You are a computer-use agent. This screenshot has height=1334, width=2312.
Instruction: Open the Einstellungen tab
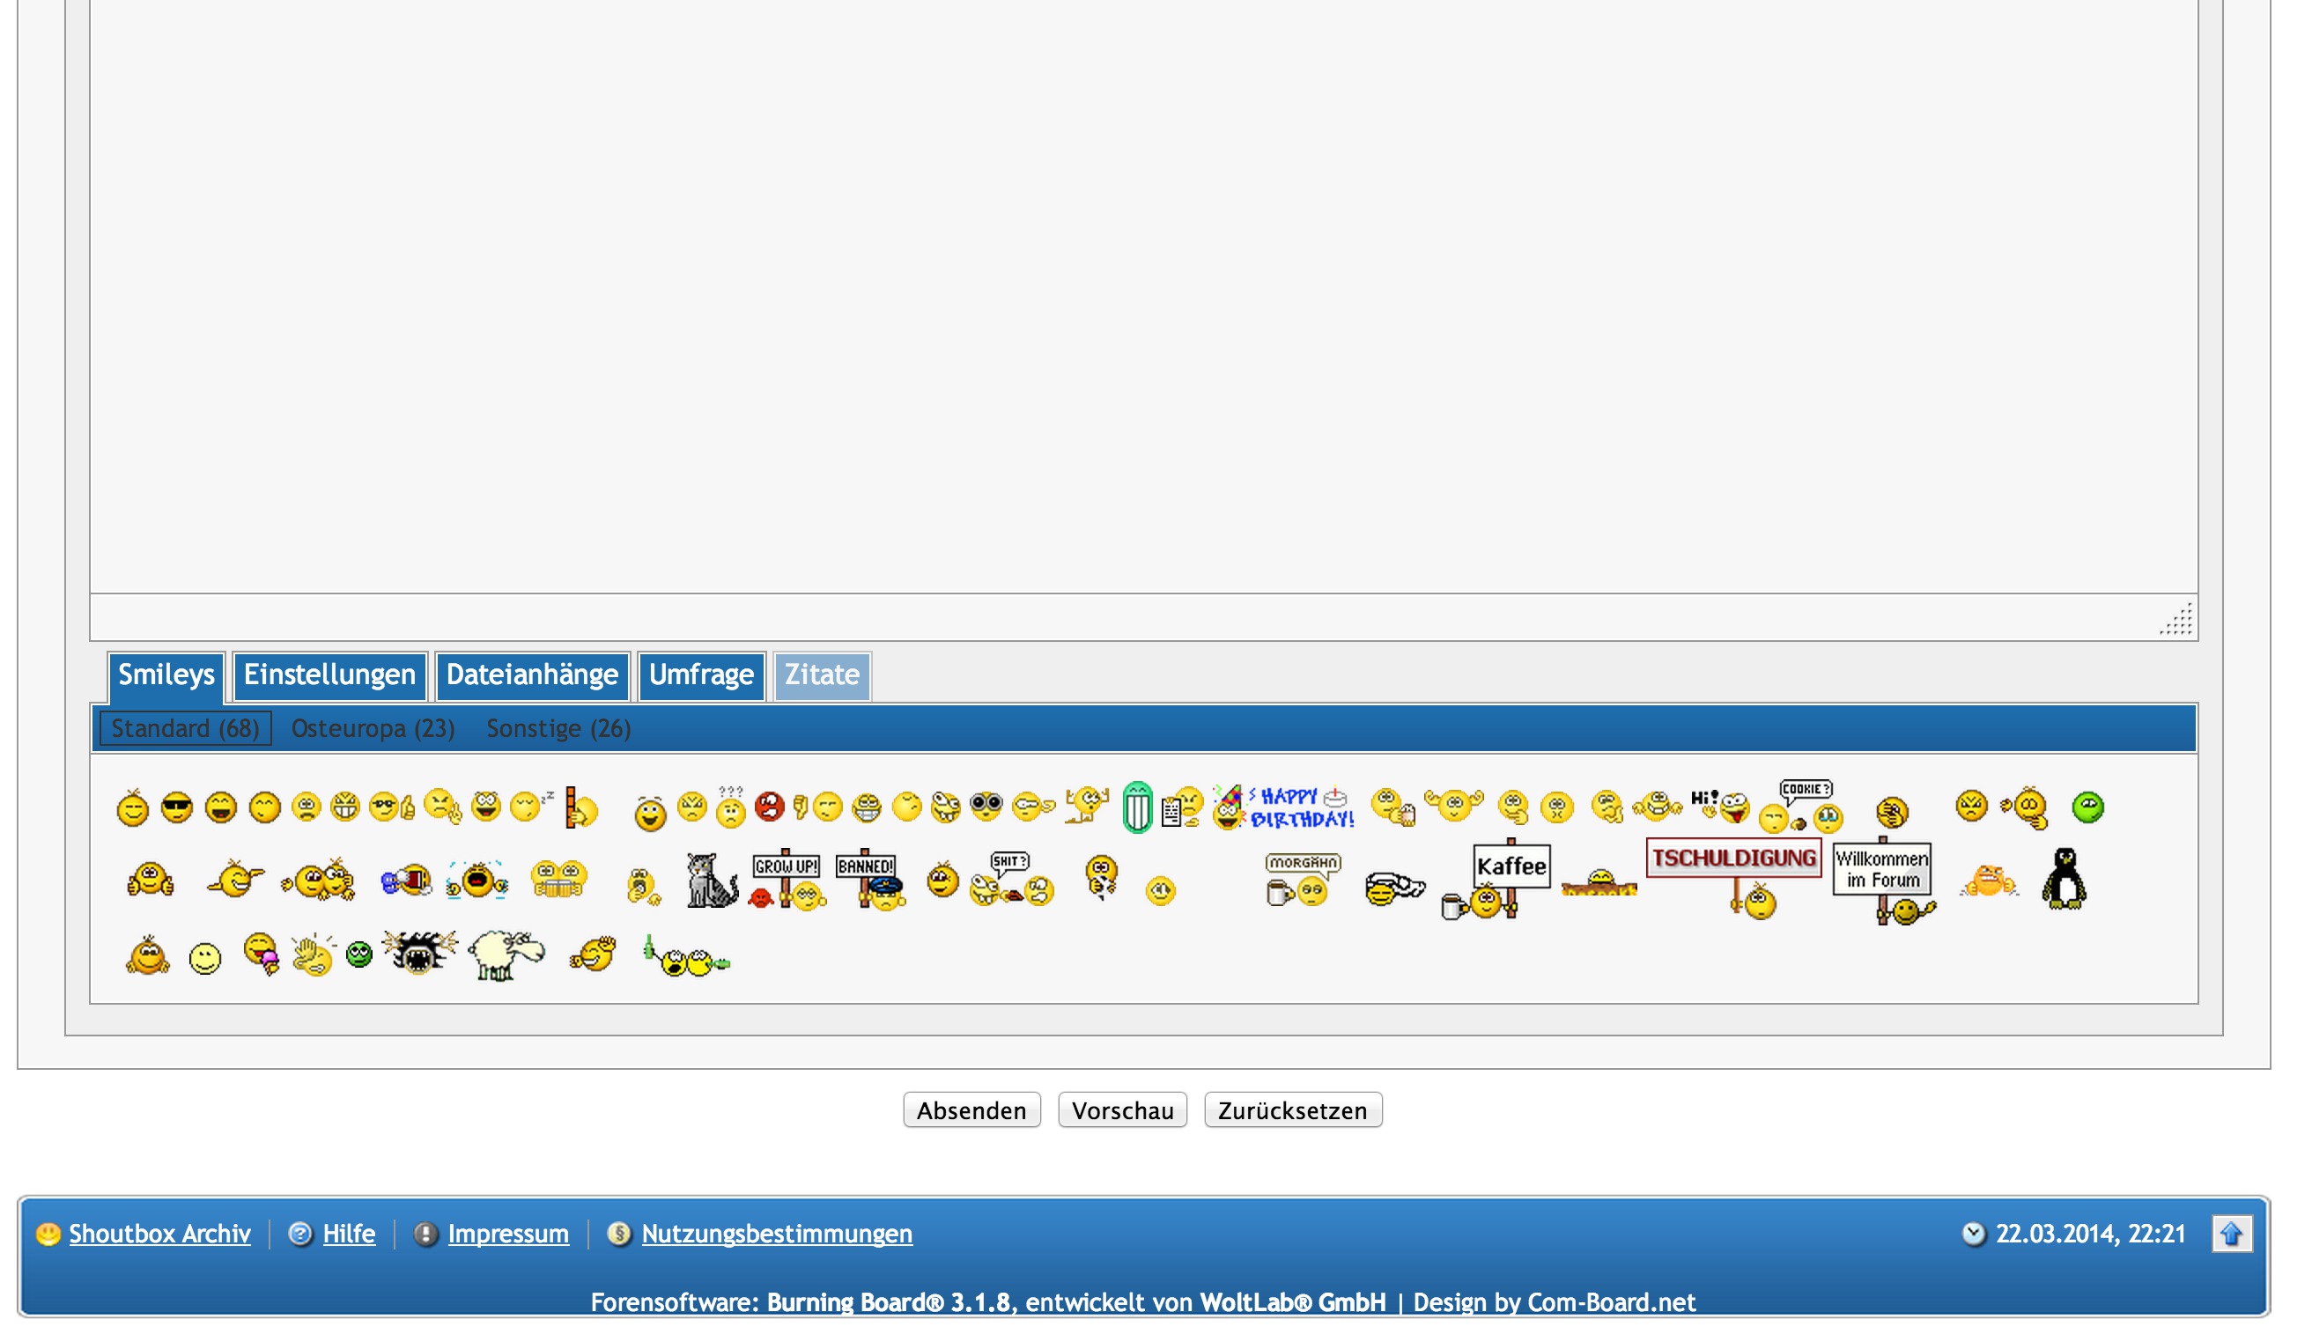tap(329, 675)
